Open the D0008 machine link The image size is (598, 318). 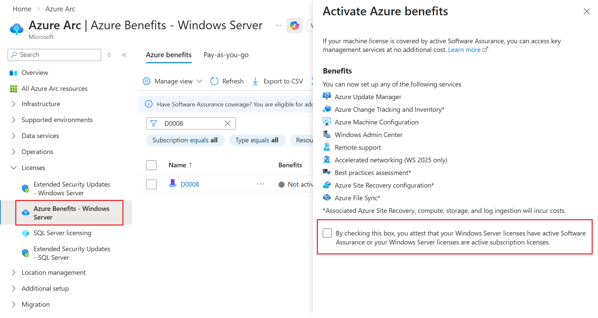click(190, 184)
